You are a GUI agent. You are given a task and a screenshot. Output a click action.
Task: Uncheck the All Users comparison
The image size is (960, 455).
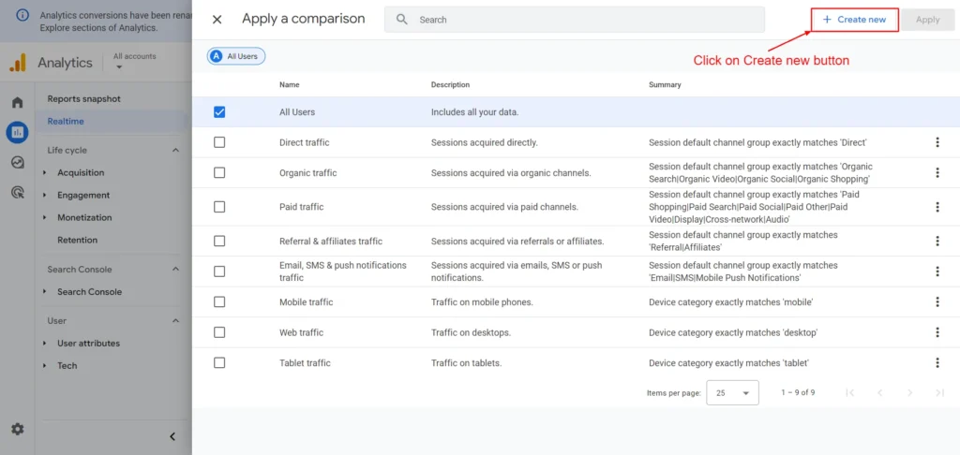click(x=219, y=112)
